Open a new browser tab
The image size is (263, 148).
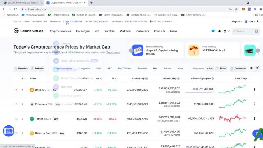[x=91, y=3]
